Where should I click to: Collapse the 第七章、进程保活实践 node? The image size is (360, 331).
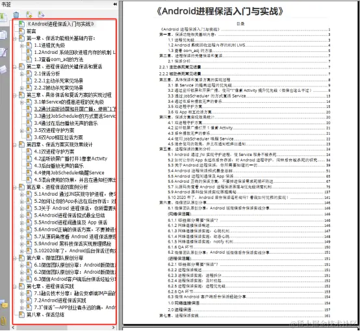coord(15,286)
